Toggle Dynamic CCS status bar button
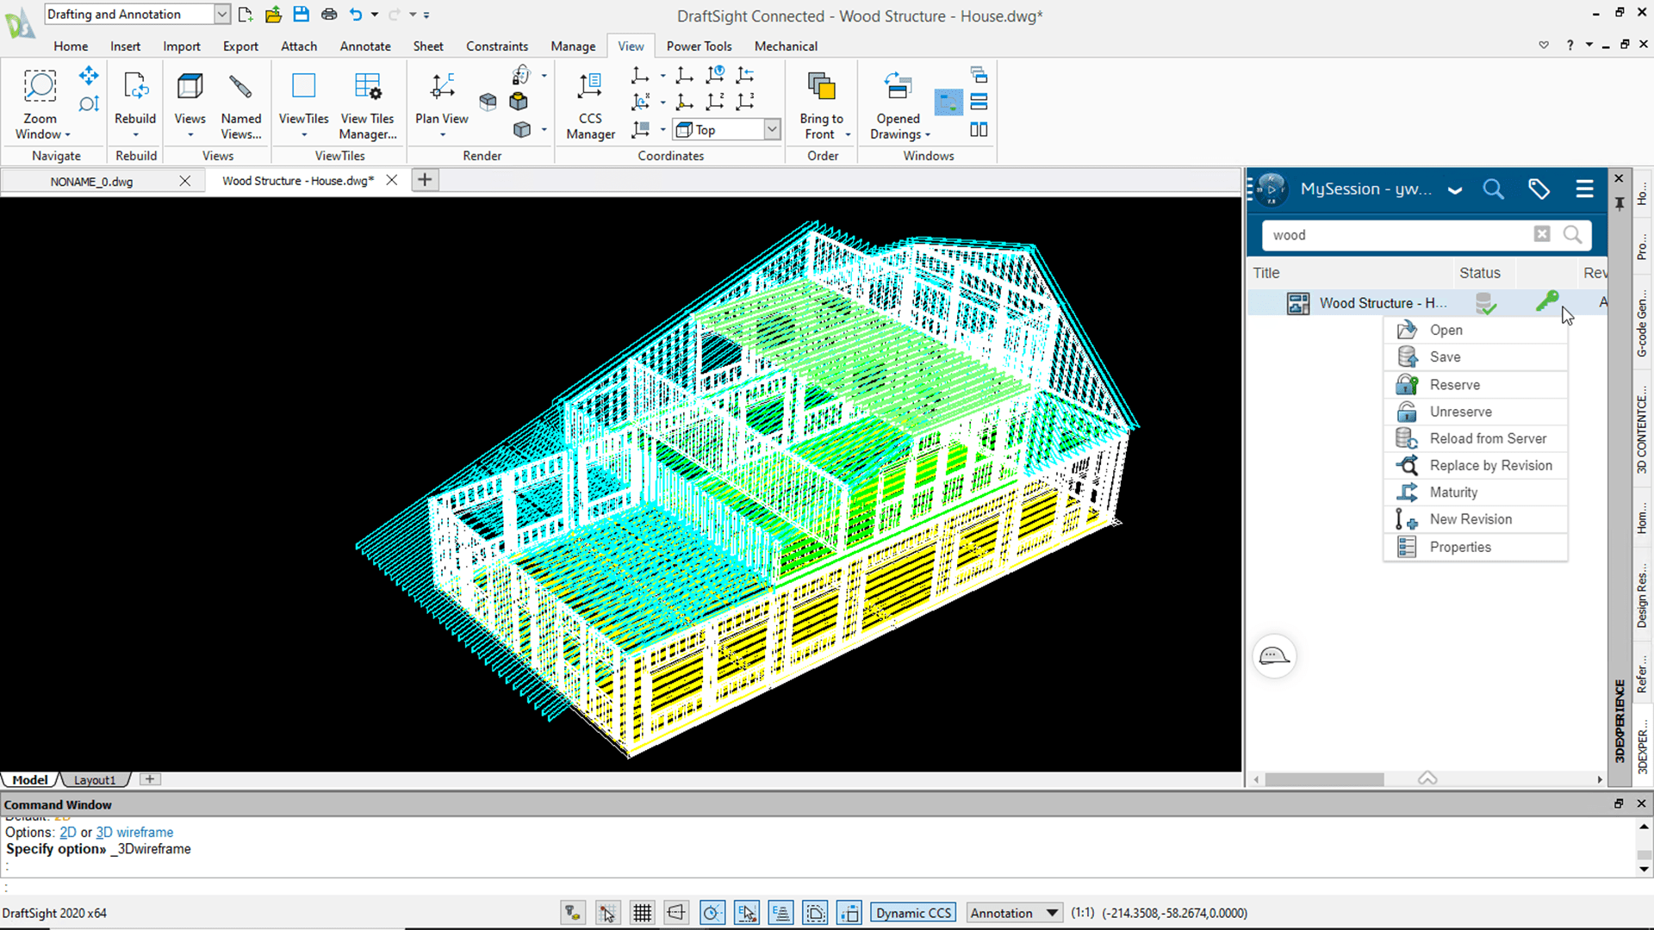The height and width of the screenshot is (930, 1654). (x=912, y=912)
